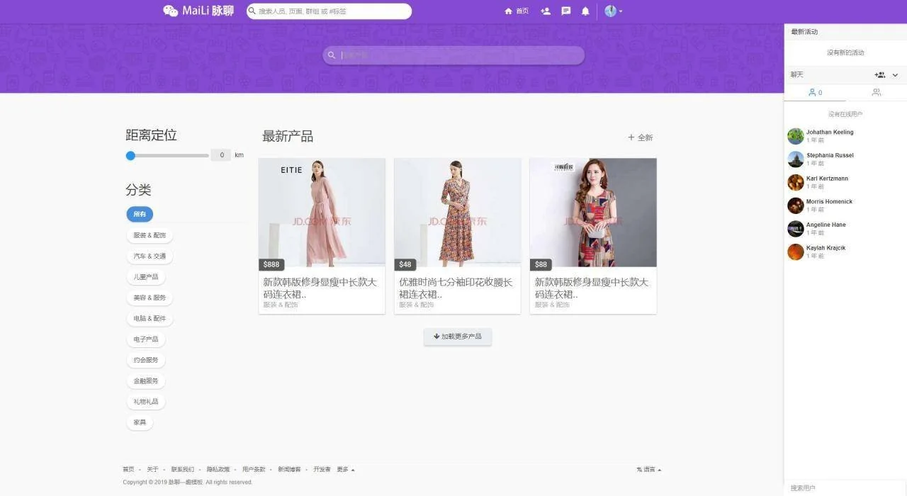
Task: Open the notifications bell
Action: tap(585, 11)
